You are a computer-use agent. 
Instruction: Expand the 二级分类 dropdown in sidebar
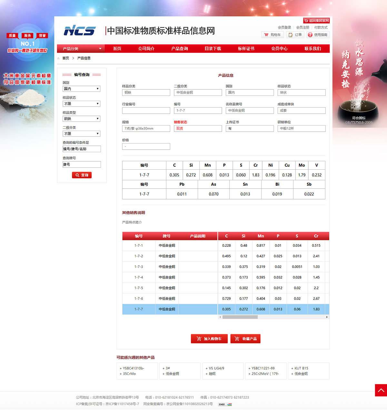[81, 134]
